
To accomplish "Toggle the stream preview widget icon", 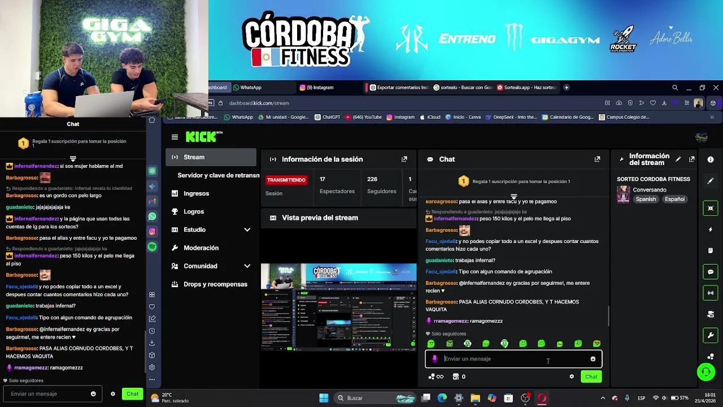I will (711, 208).
